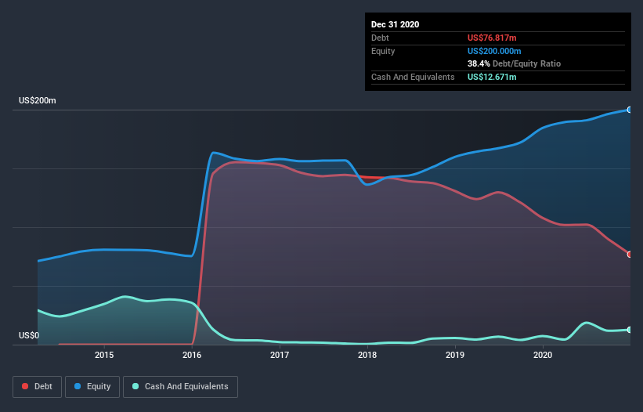Click the teal Cash endpoint marker
This screenshot has width=643, height=412.
point(630,330)
